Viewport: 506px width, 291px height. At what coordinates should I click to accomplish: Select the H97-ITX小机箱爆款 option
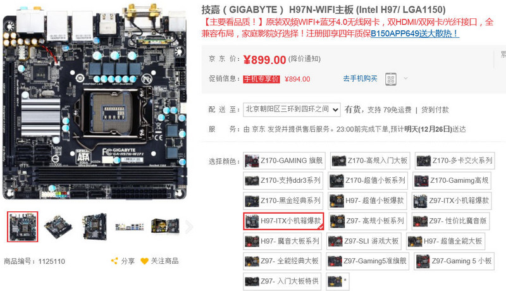pos(283,221)
